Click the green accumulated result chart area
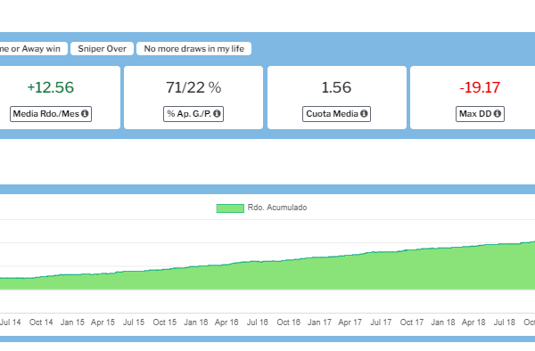Screen dimensions: 535x351 pos(267,274)
